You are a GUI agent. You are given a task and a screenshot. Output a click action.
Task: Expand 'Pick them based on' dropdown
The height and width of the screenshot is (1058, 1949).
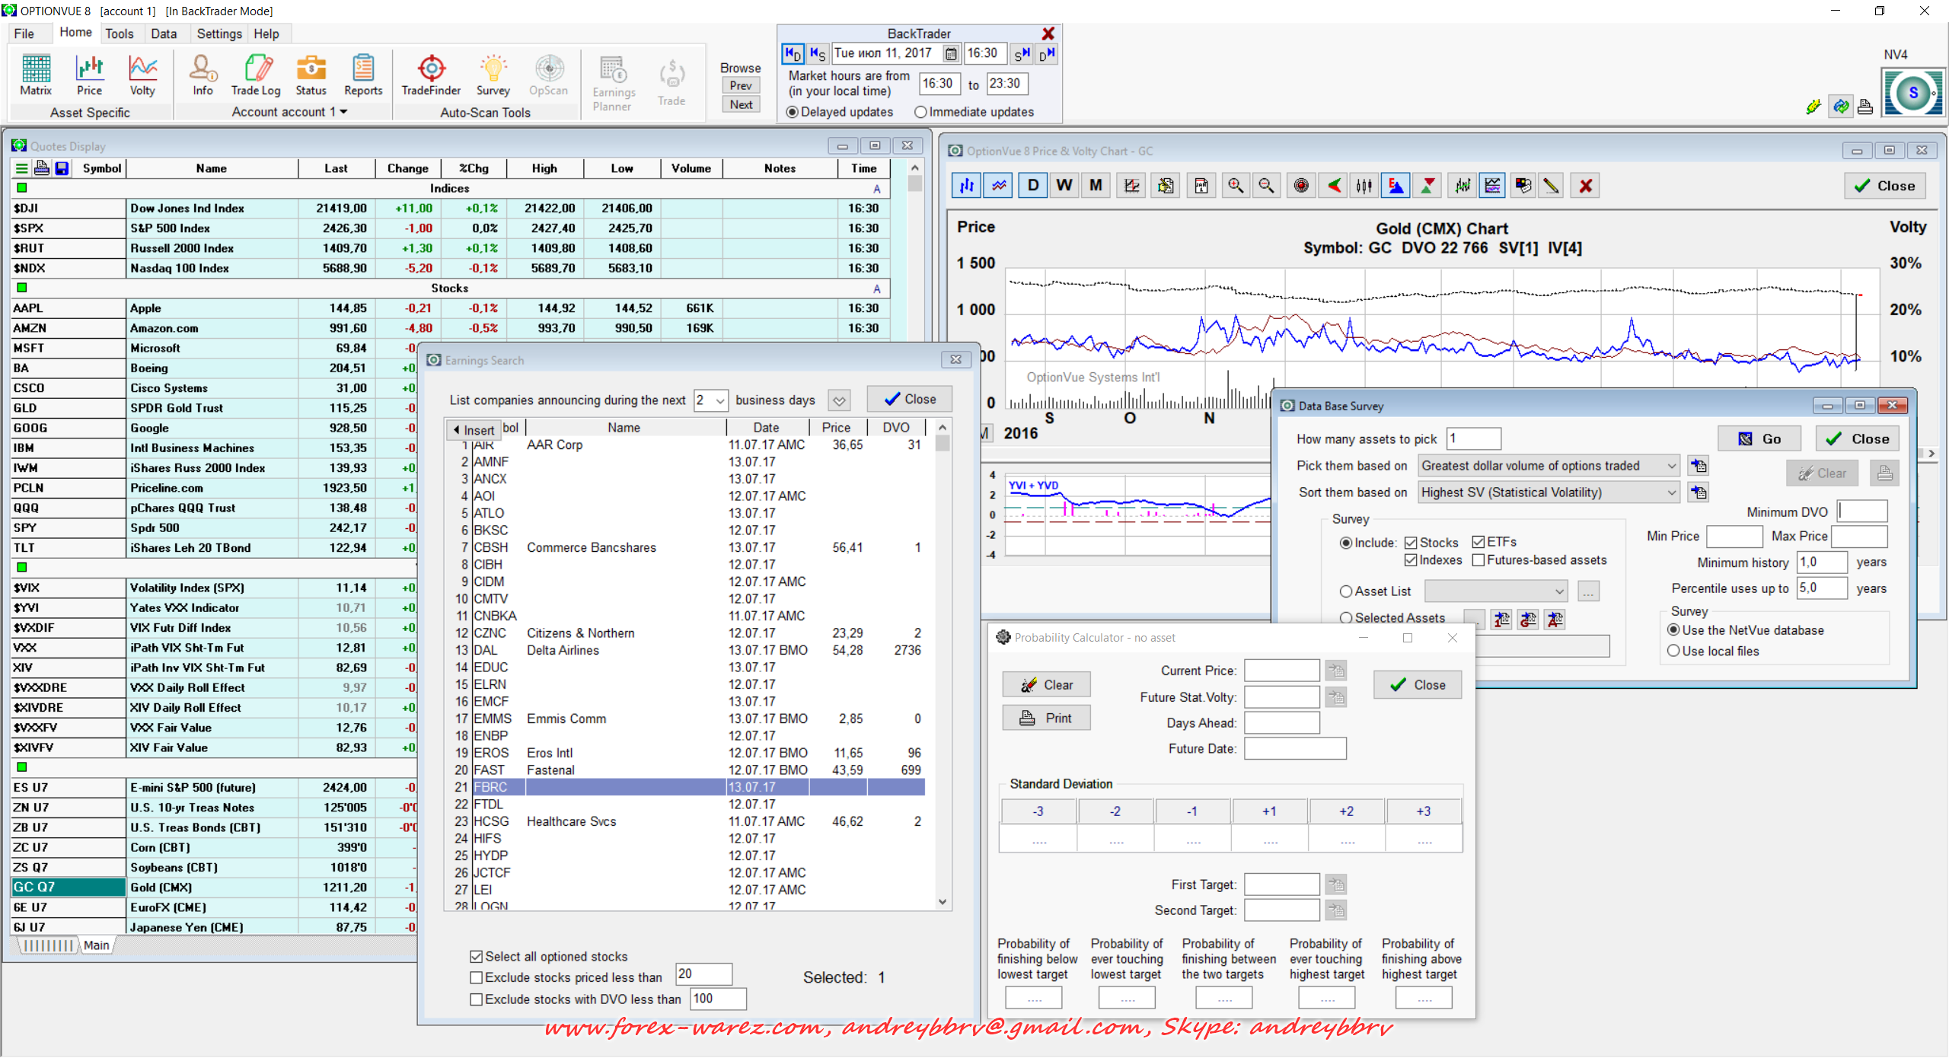pyautogui.click(x=1671, y=466)
